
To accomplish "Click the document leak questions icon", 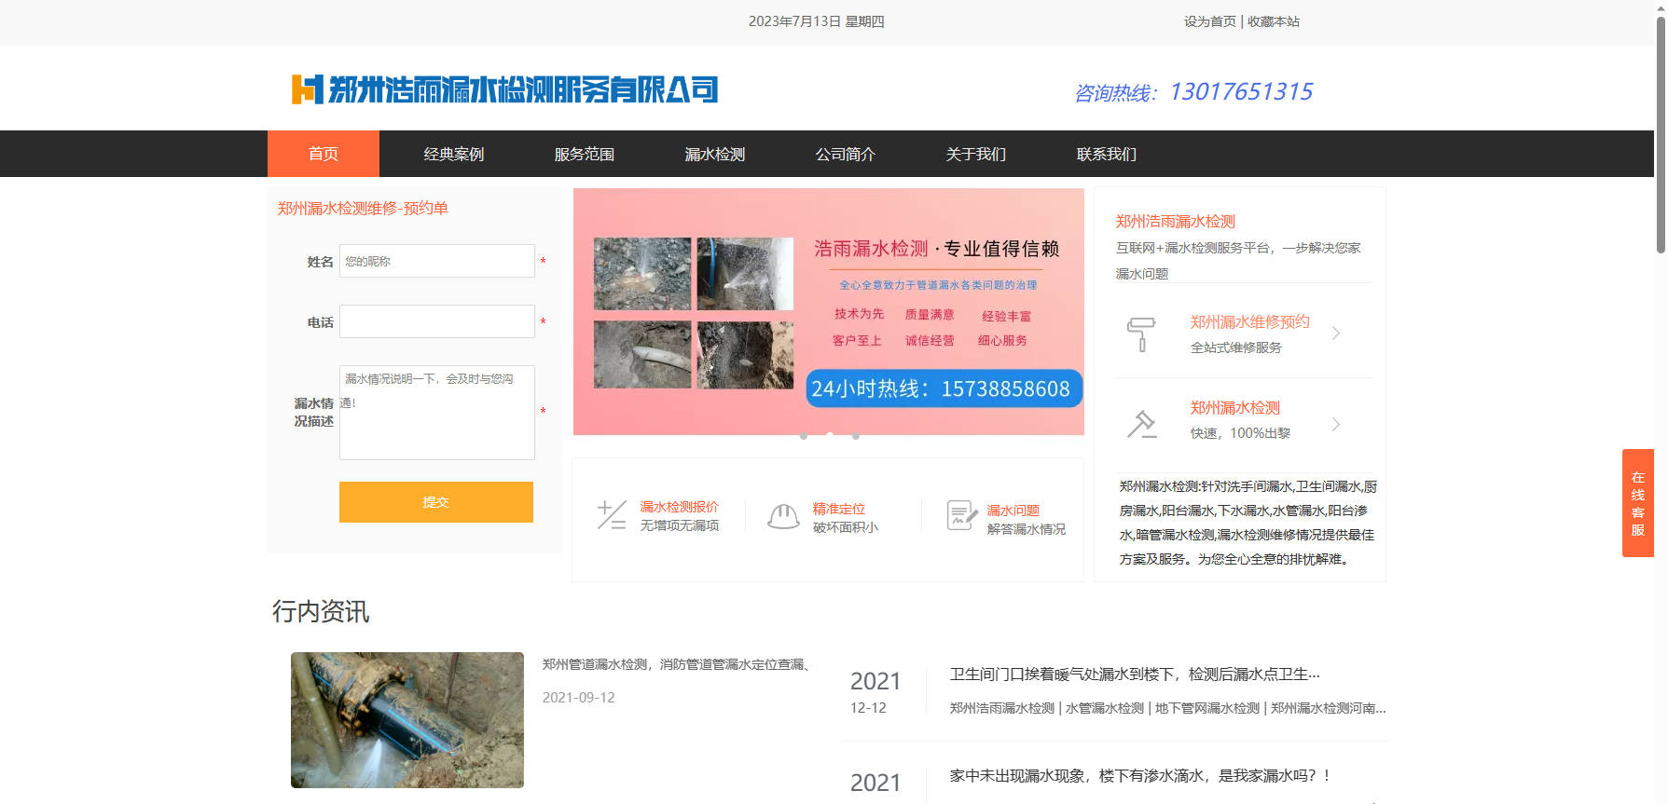I will [x=961, y=515].
